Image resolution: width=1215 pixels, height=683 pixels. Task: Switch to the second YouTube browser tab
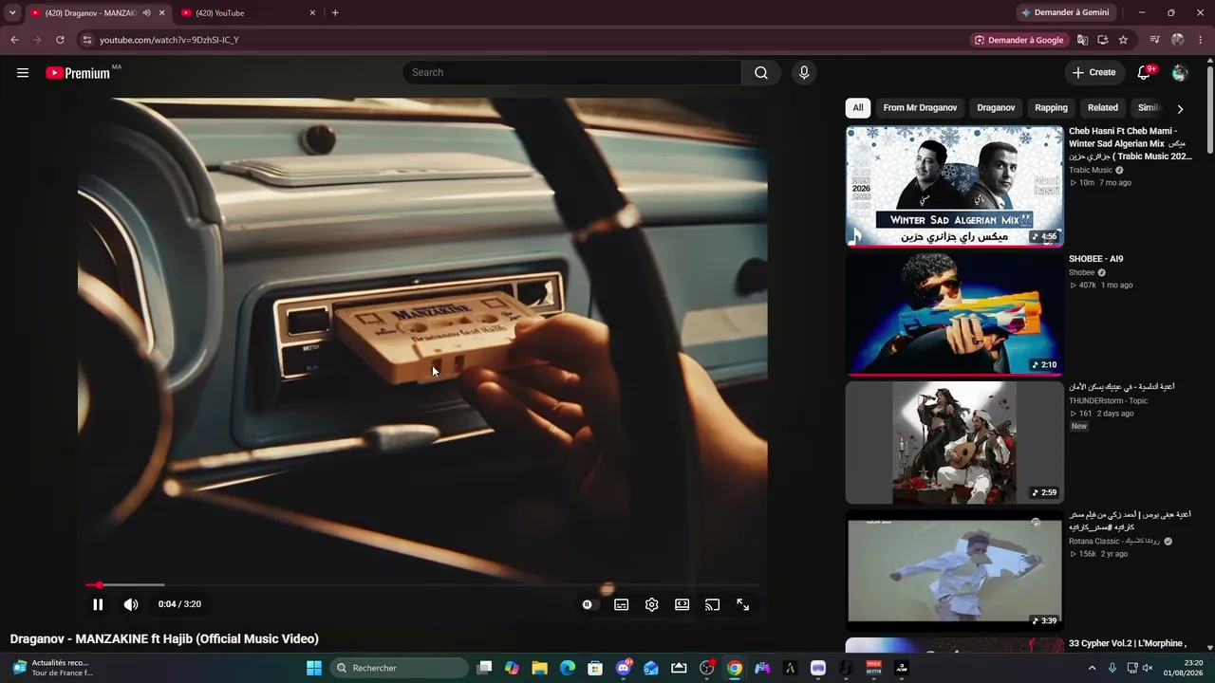[248, 13]
